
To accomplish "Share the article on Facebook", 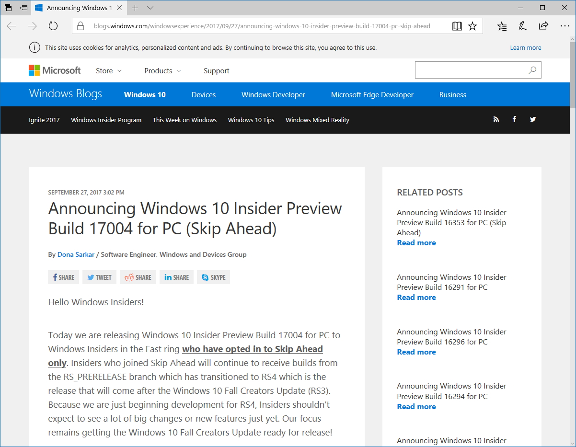I will tap(63, 277).
